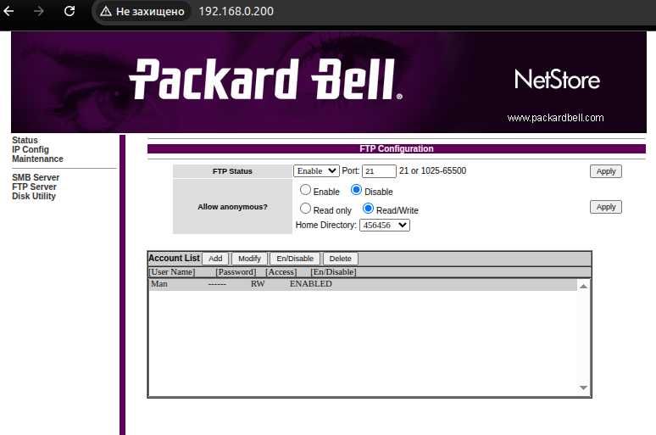Choose Read/Write anonymous access
The width and height of the screenshot is (656, 435).
click(x=368, y=209)
